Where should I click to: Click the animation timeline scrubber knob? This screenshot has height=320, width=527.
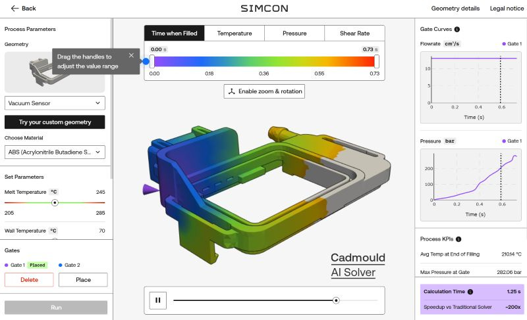click(x=336, y=300)
